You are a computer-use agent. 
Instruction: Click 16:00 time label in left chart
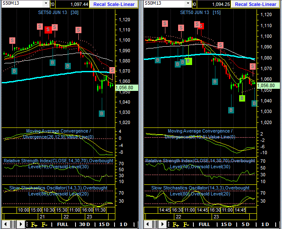click(88, 210)
